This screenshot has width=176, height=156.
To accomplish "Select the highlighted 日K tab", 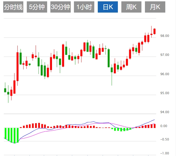I will [108, 7].
